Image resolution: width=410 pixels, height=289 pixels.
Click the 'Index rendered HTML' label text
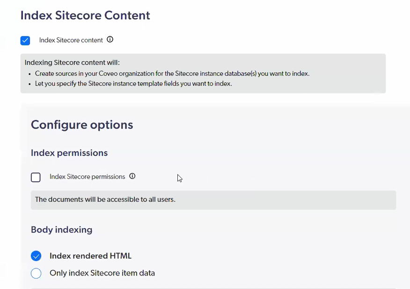pos(90,256)
